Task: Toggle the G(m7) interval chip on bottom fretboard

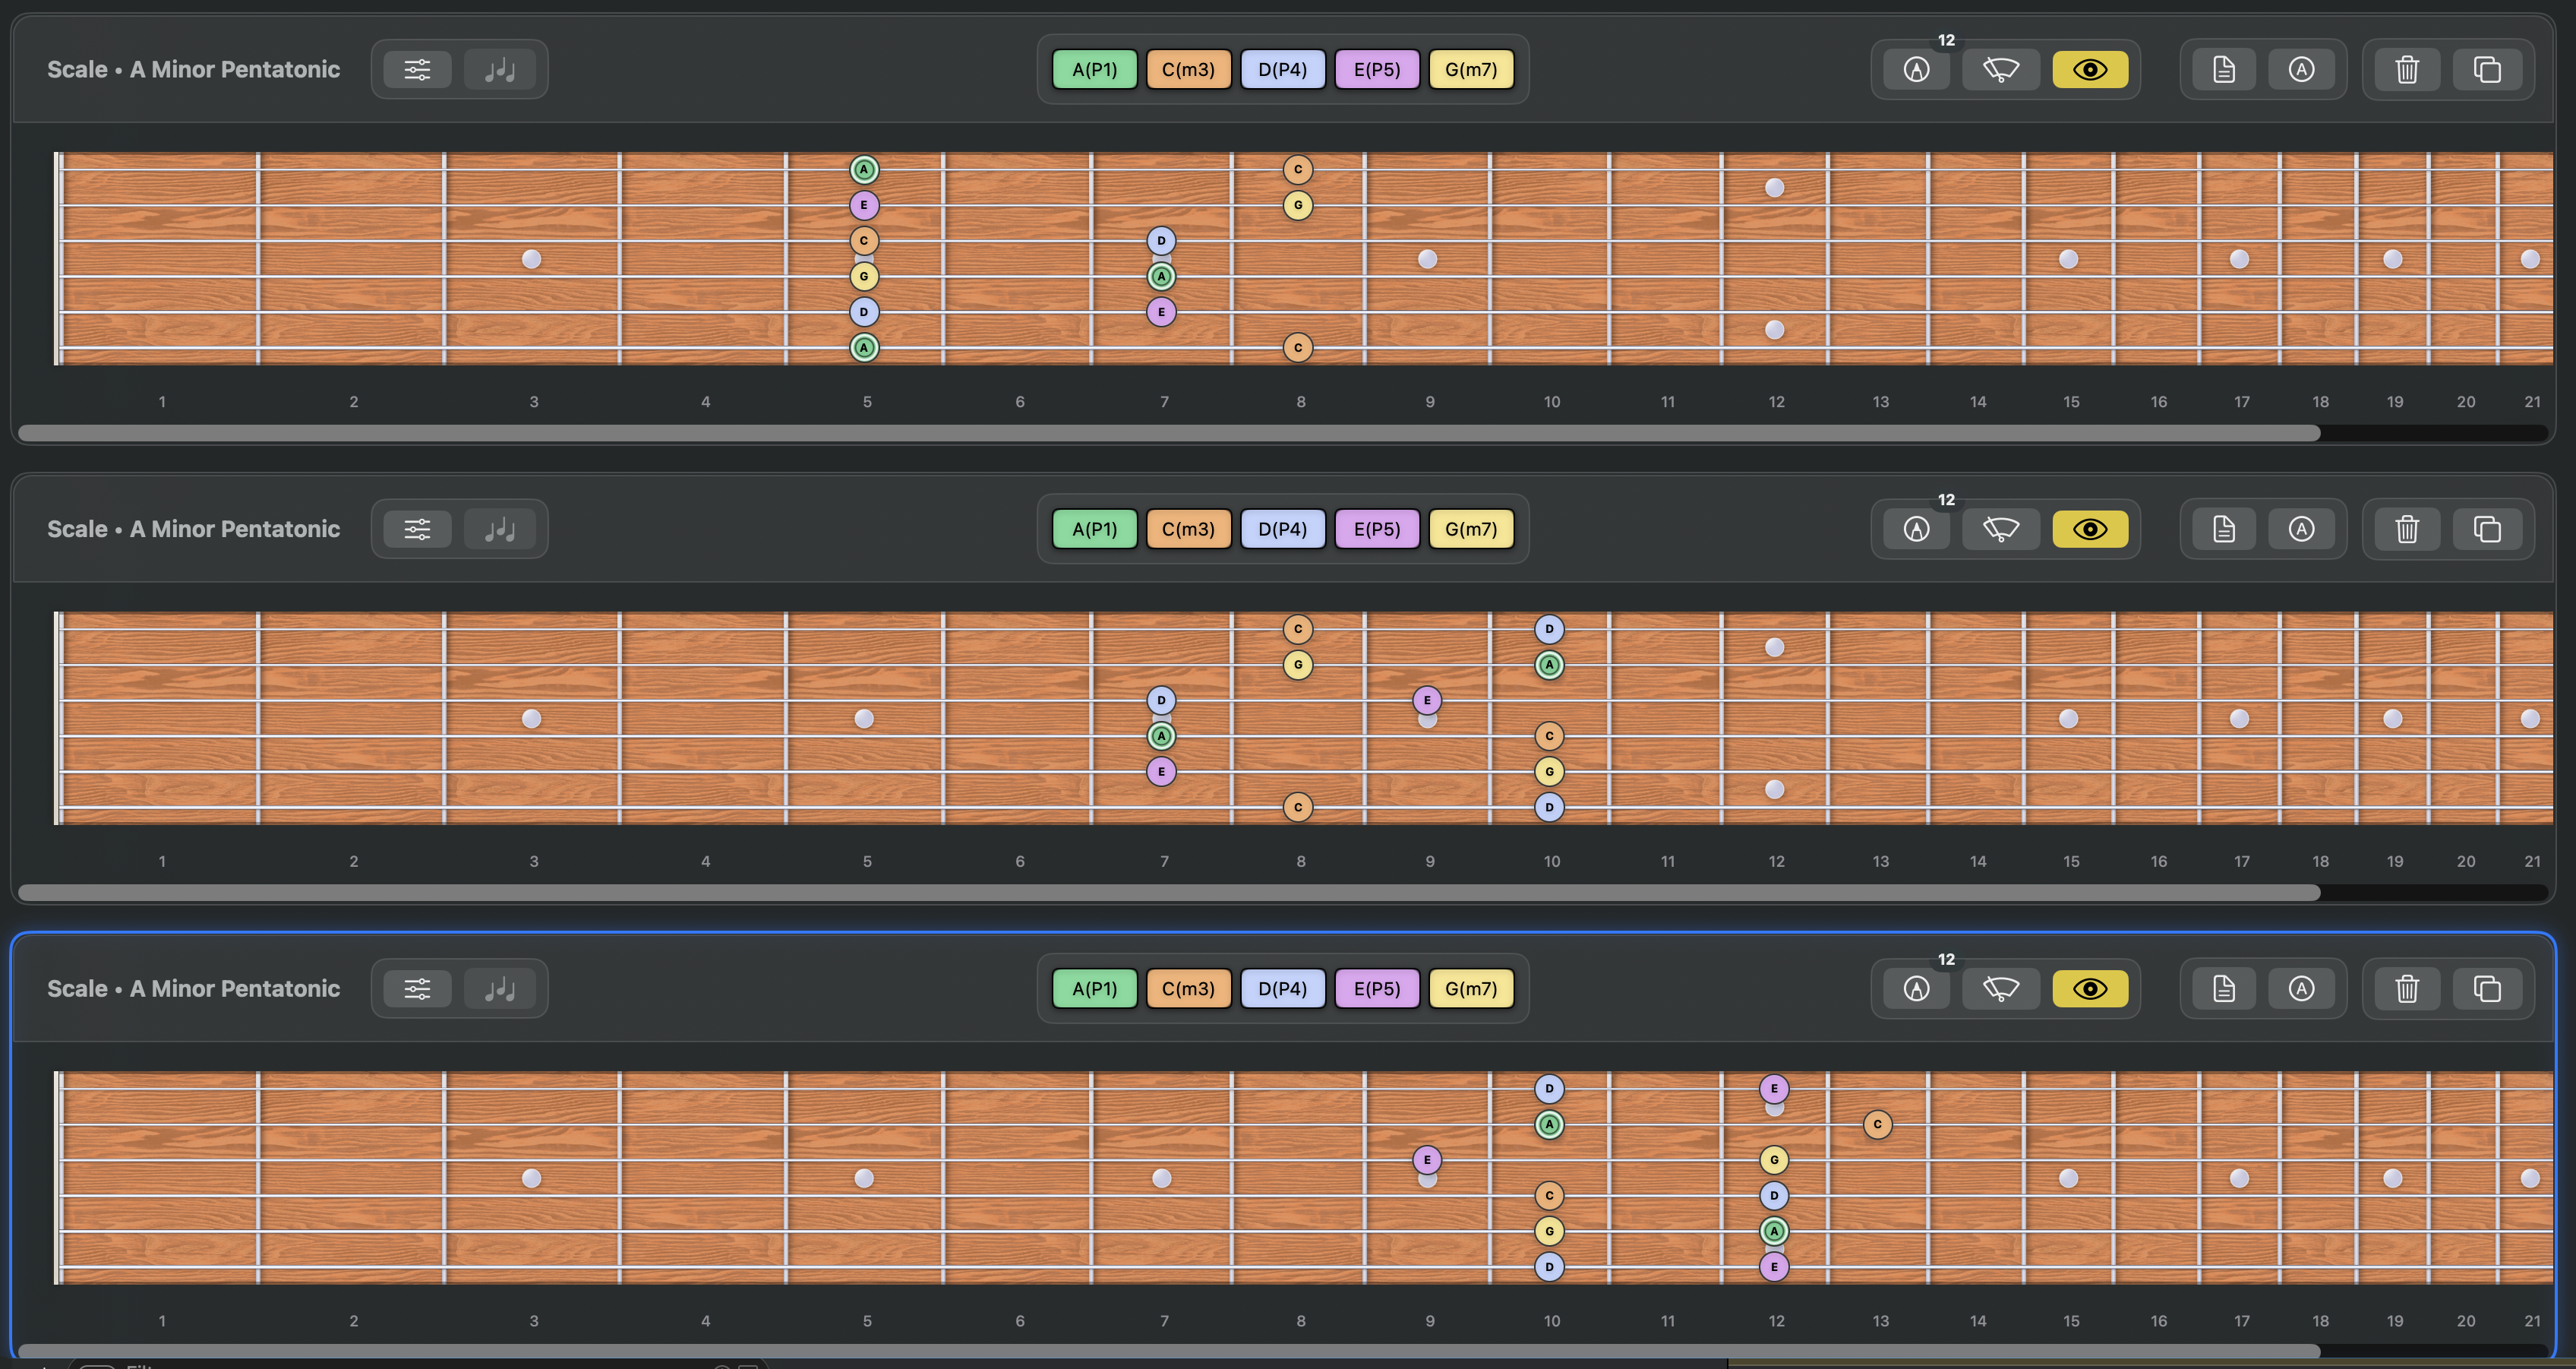Action: click(1471, 988)
